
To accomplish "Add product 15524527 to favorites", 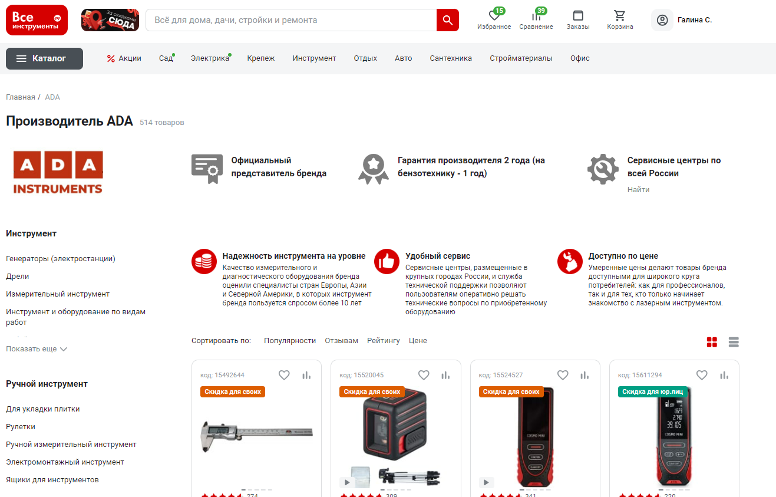I will (x=563, y=375).
